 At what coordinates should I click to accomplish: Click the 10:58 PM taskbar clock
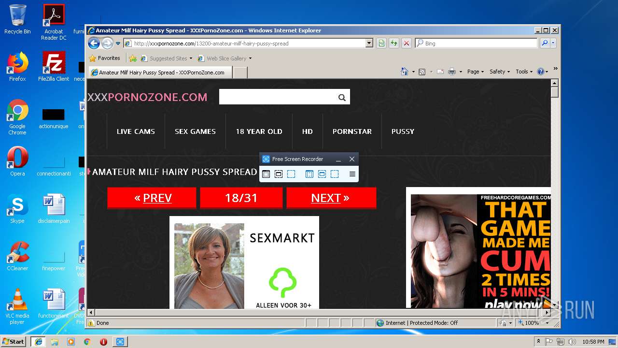593,342
